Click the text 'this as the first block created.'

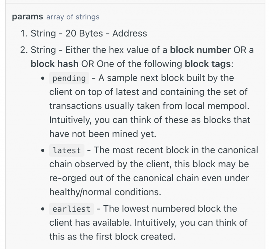point(112,237)
